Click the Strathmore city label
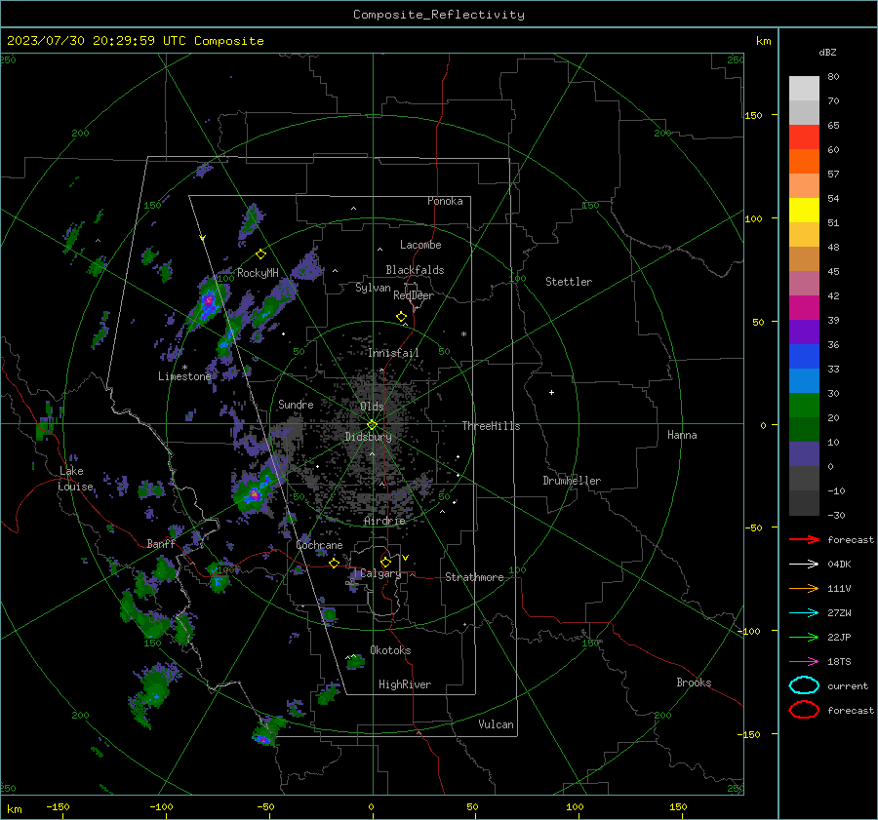The width and height of the screenshot is (878, 820). [474, 577]
